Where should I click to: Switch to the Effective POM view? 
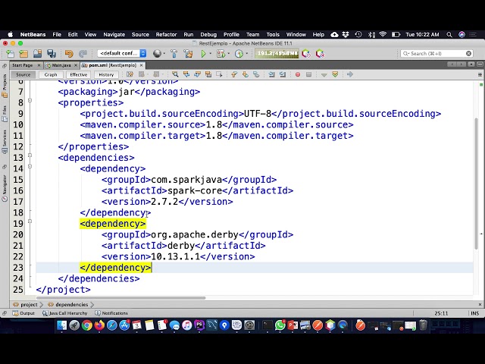pos(79,74)
